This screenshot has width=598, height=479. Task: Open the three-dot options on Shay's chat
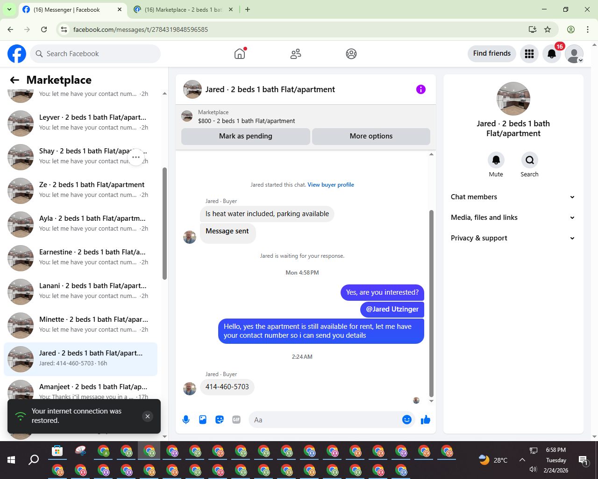(136, 157)
